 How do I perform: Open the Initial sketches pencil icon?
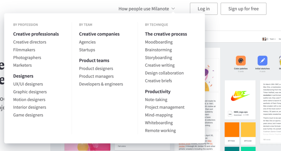[x=262, y=61]
